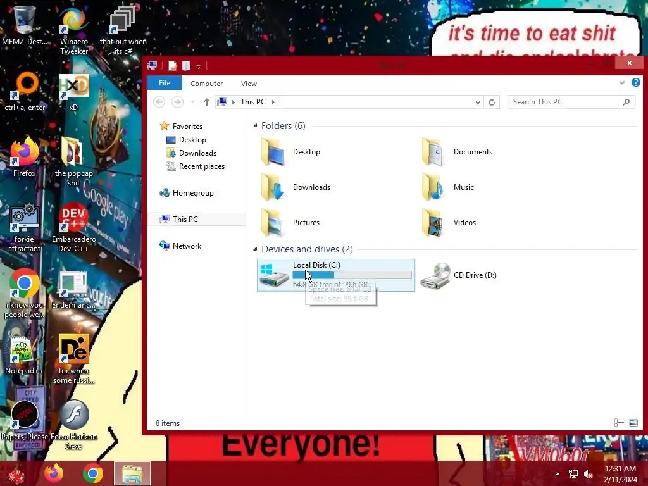Viewport: 648px width, 486px height.
Task: Select Local Disk (C:) drive
Action: (x=335, y=275)
